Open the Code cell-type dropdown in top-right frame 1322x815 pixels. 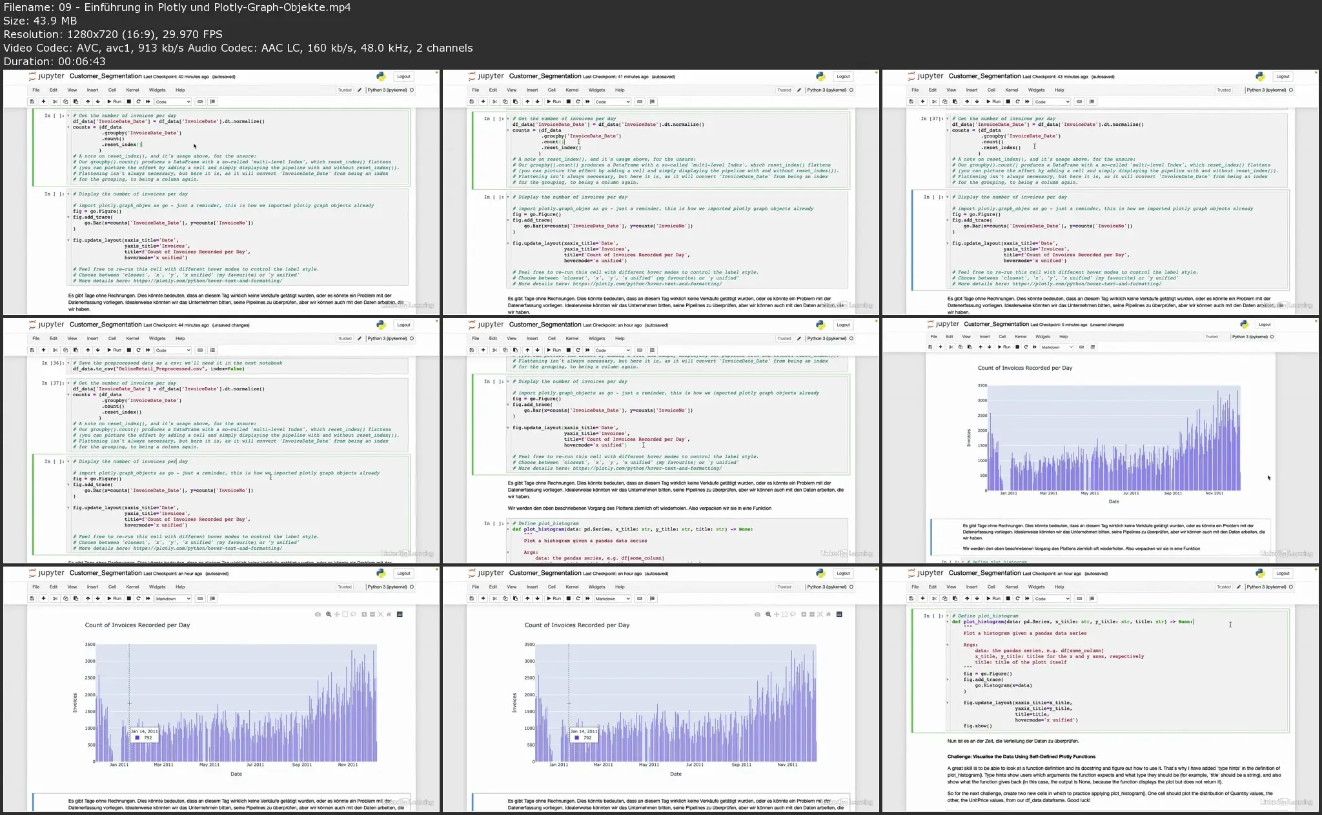click(1052, 101)
